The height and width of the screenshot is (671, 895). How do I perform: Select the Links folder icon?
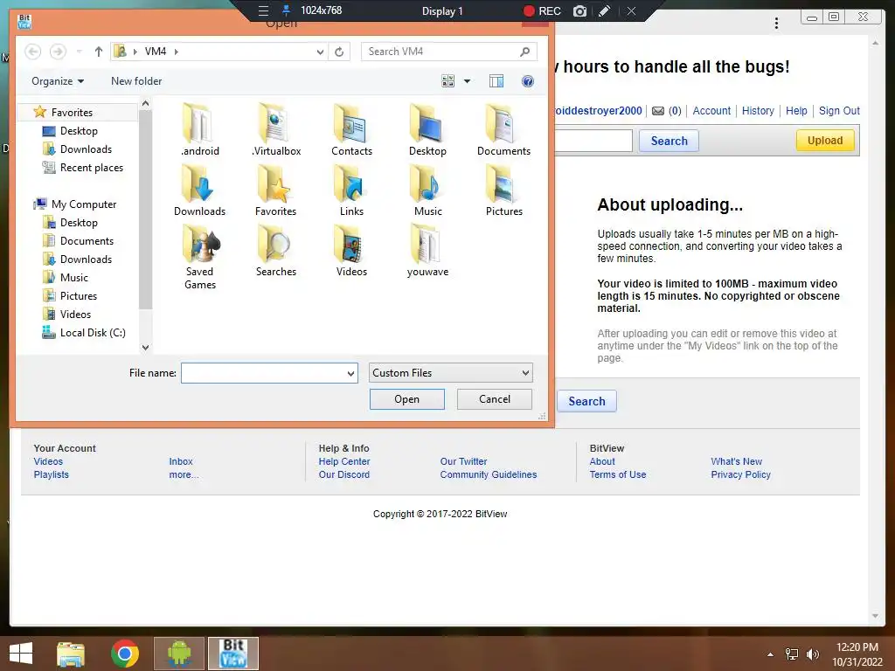(351, 190)
